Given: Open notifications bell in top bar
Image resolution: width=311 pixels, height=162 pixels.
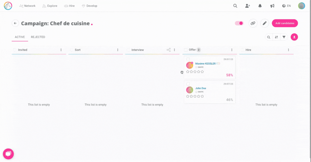Looking at the screenshot, I should (260, 6).
